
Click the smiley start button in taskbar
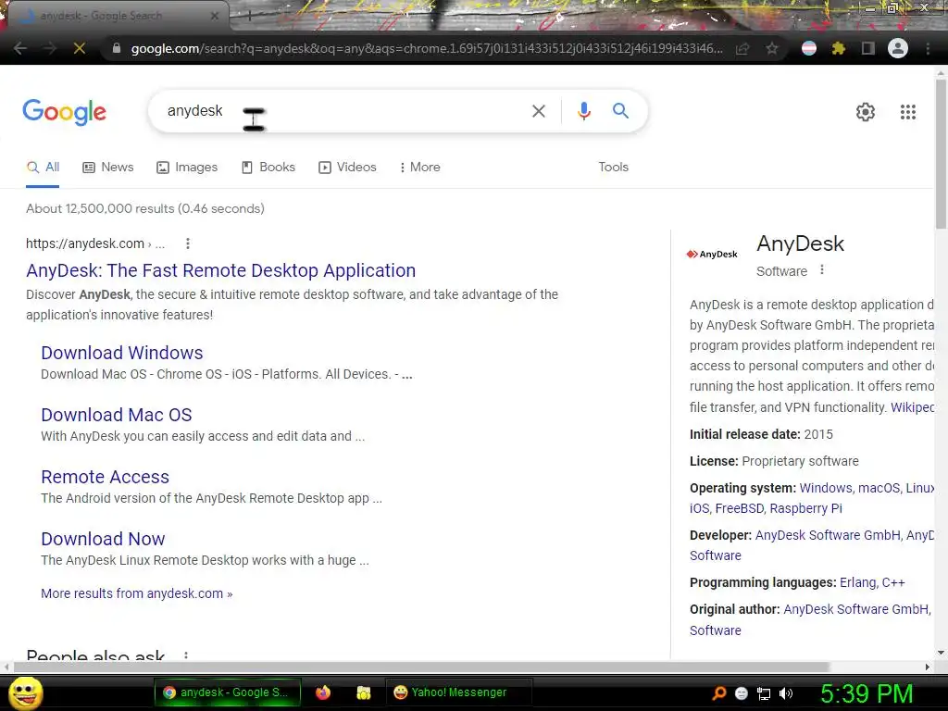click(x=25, y=692)
